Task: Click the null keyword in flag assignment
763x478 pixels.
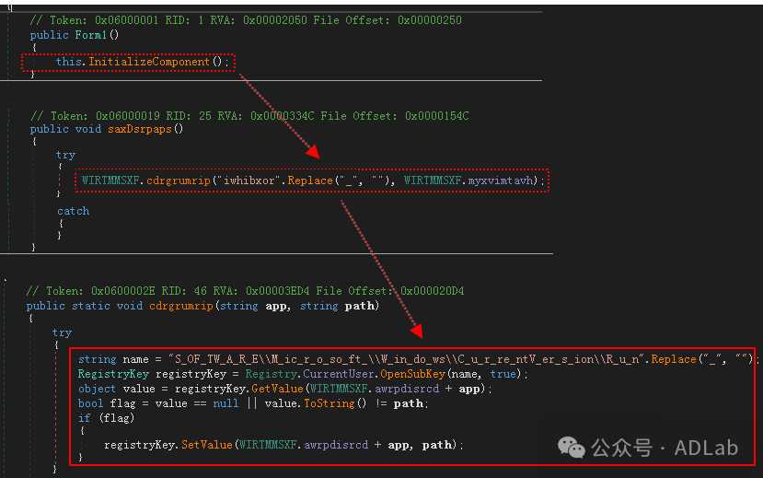Action: click(x=225, y=403)
